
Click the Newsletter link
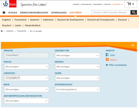coord(98,4)
